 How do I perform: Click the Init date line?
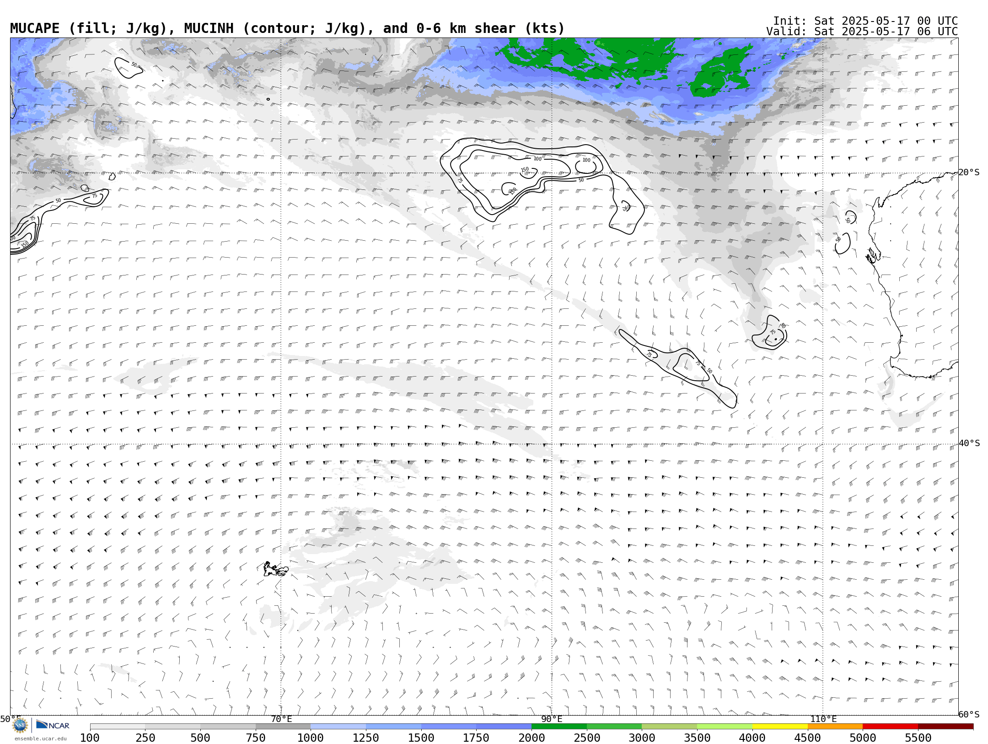click(865, 21)
